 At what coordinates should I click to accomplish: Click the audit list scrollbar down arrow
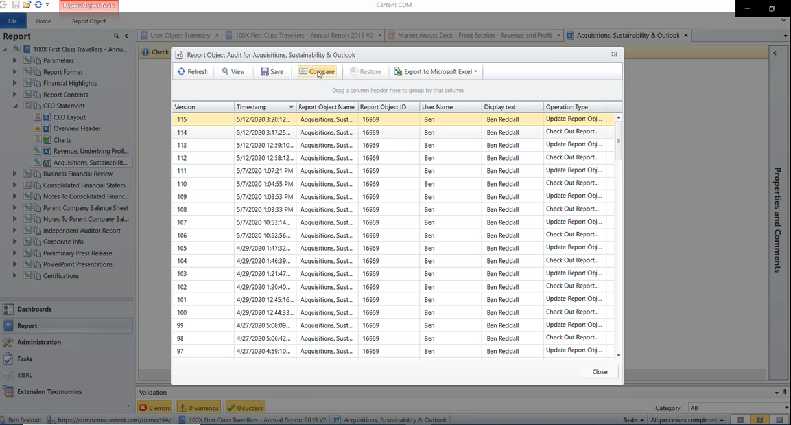click(x=619, y=355)
